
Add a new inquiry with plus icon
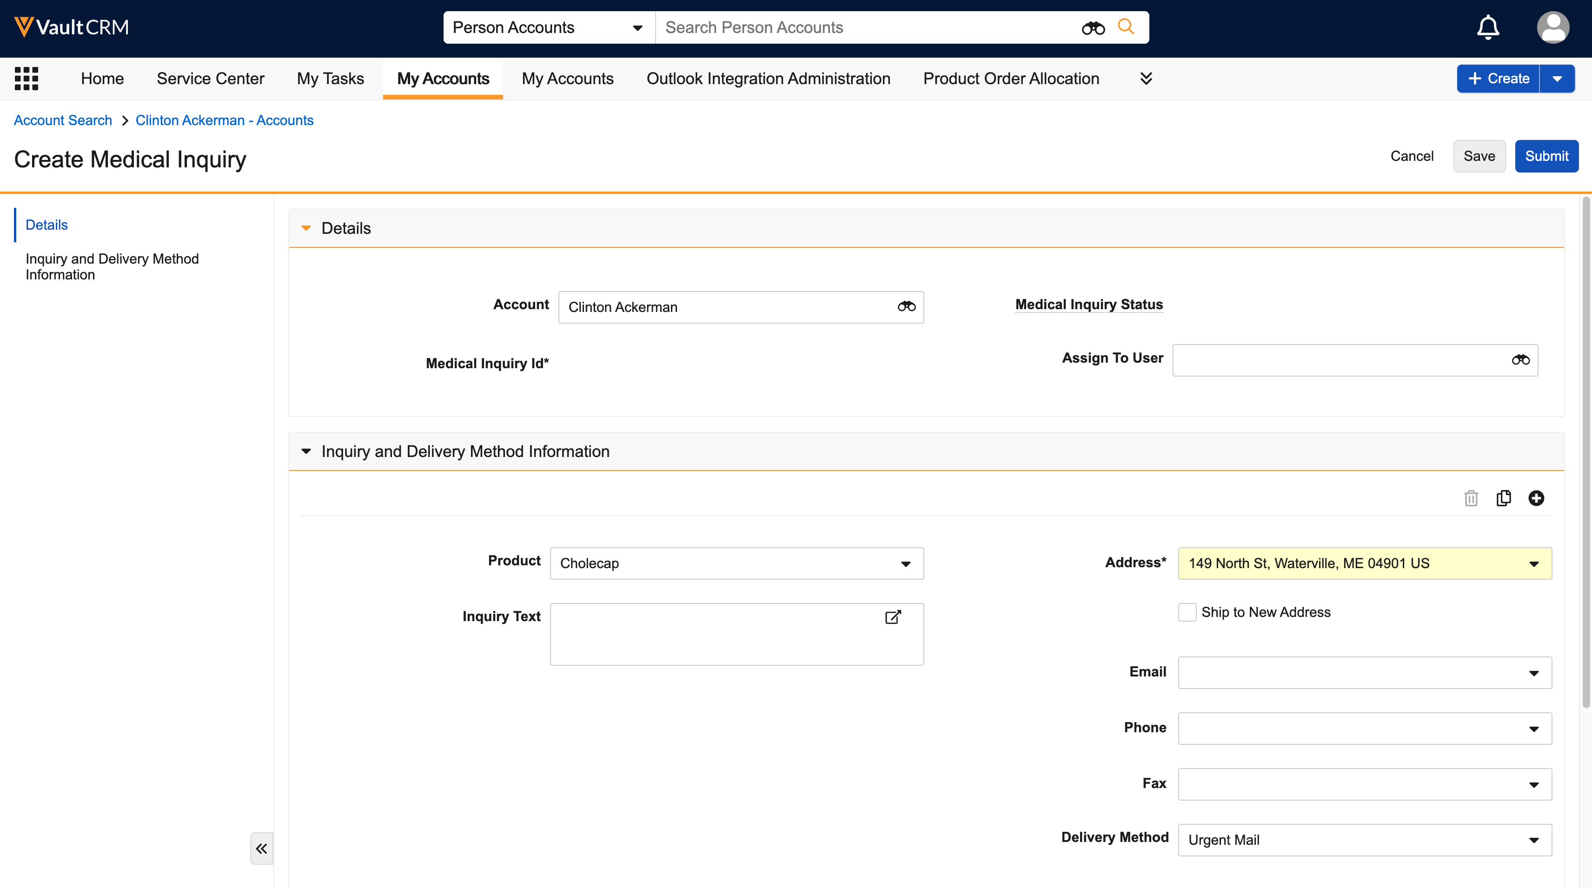coord(1536,498)
